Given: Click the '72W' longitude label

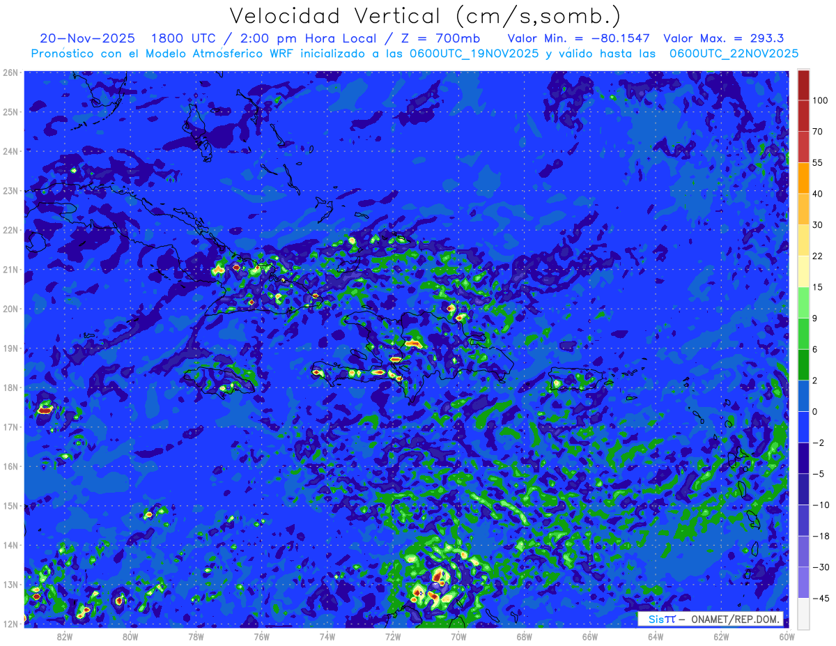Looking at the screenshot, I should [393, 636].
